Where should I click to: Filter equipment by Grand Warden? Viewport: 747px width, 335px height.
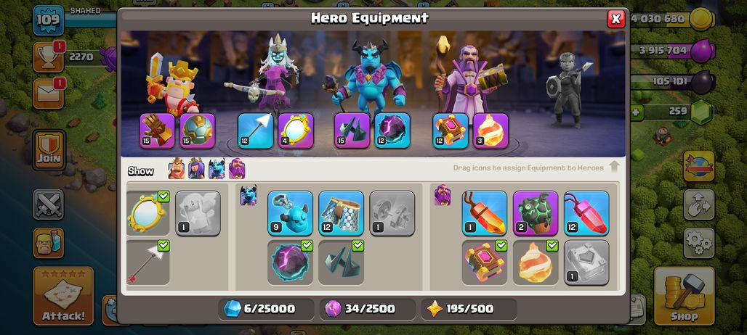tap(237, 169)
